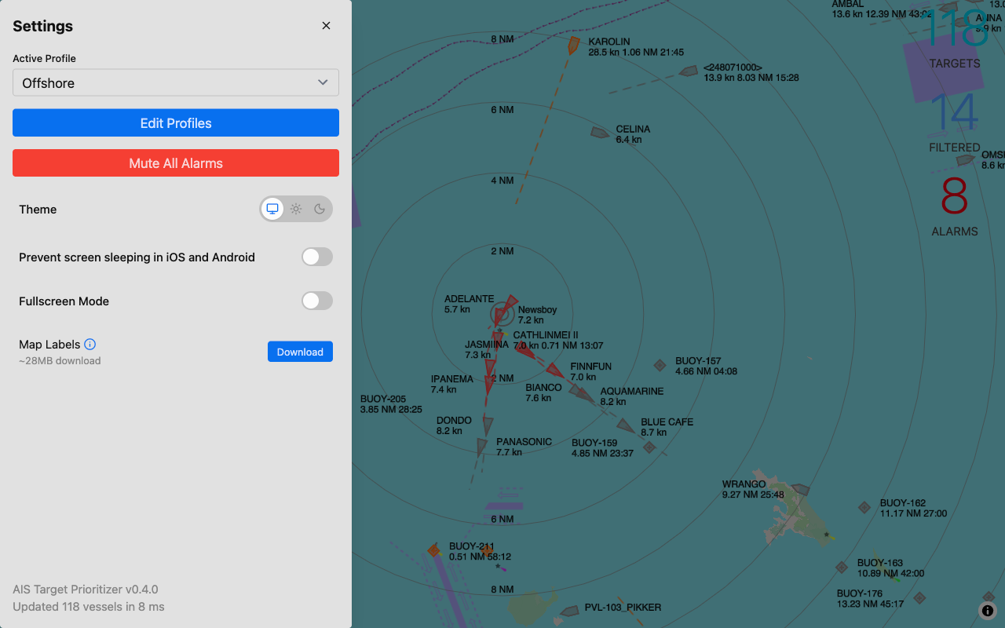Click the JASMIINA label text

pyautogui.click(x=487, y=345)
